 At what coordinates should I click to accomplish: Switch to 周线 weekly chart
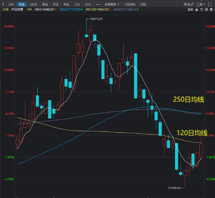pyautogui.click(x=45, y=4)
